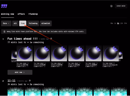This screenshot has height=96, width=130.
Task: Open the orb thumbnail minted by tatilelya.eth
Action: (x=111, y=53)
